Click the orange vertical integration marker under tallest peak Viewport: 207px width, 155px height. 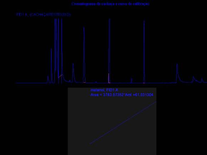pyautogui.click(x=108, y=78)
